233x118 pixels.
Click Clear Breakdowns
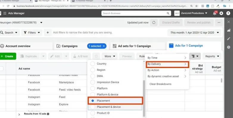click(x=160, y=84)
